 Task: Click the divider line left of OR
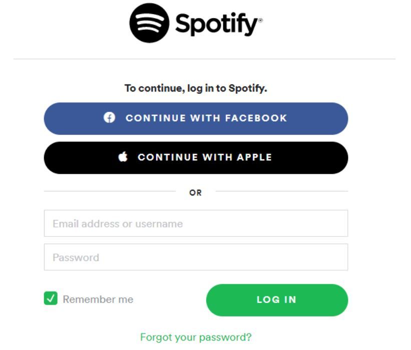coord(110,191)
